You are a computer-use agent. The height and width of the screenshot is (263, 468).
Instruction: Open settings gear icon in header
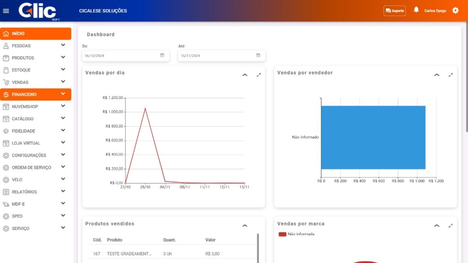[x=455, y=11]
